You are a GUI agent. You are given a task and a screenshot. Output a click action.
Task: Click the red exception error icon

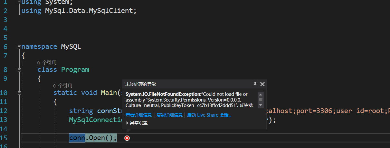pyautogui.click(x=127, y=138)
